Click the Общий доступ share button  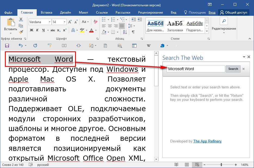(x=234, y=13)
